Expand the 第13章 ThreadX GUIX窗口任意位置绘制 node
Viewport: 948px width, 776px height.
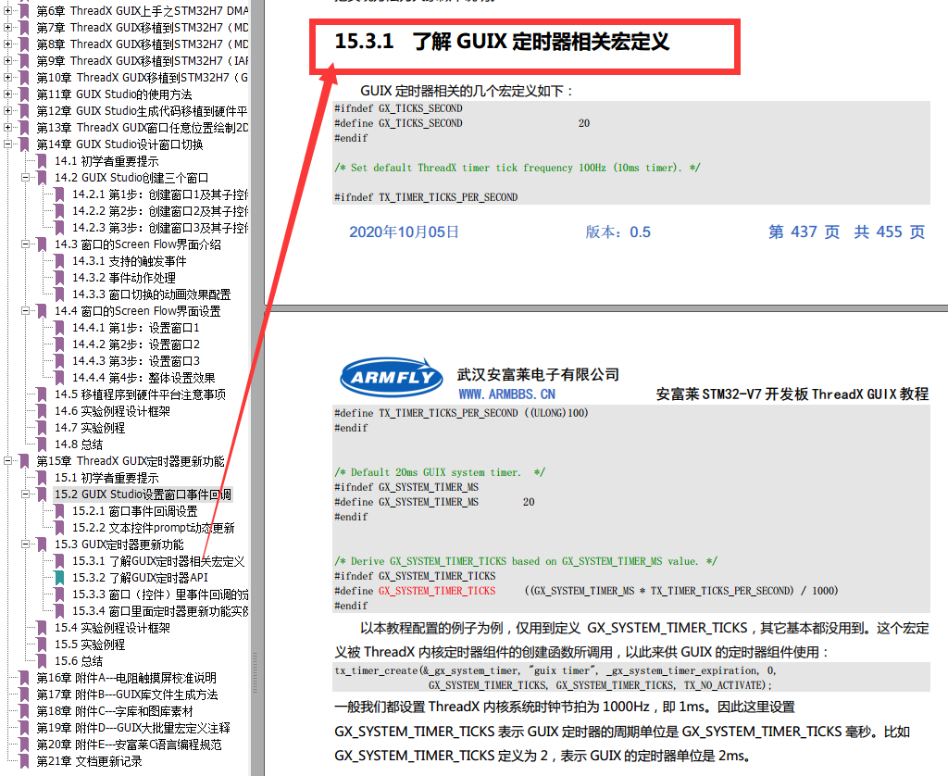coord(7,127)
